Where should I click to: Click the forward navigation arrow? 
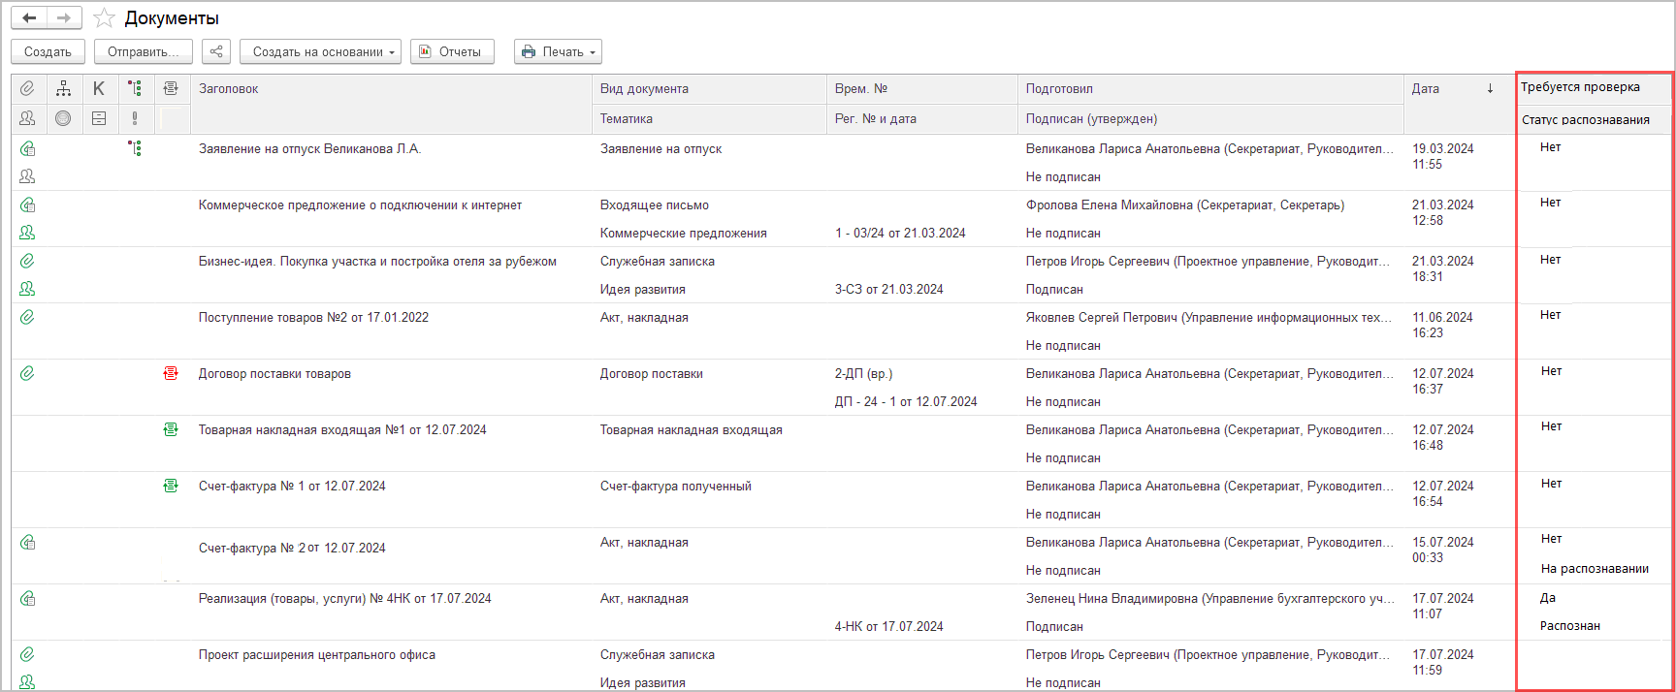[x=64, y=18]
